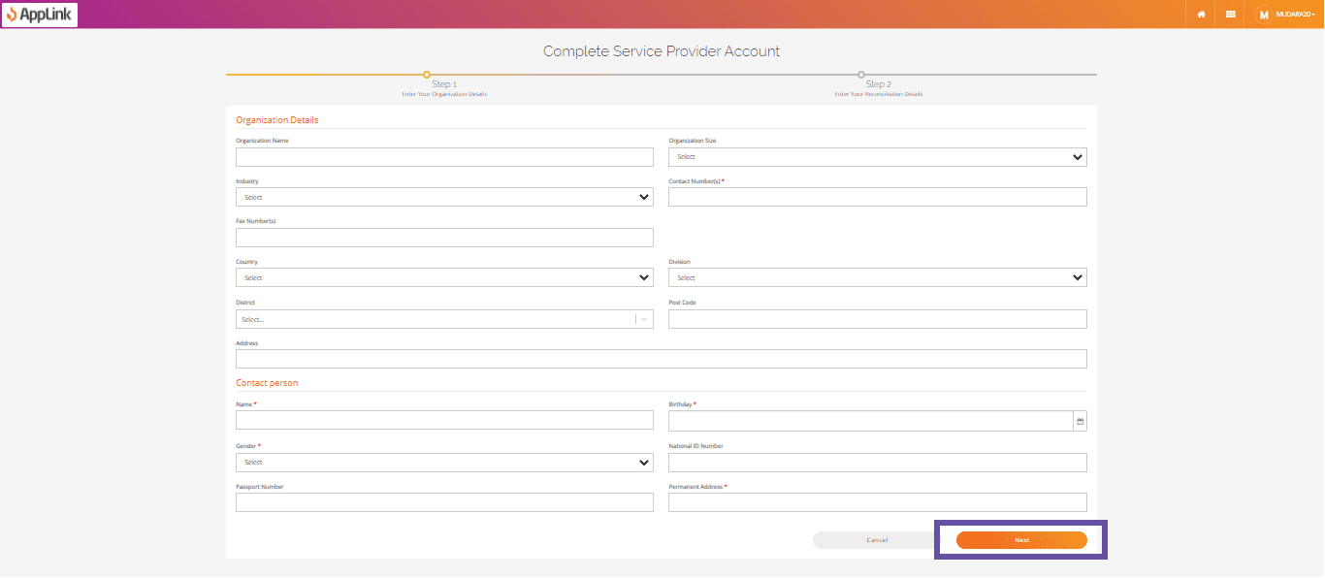Open the apps grid icon
Screen dimensions: 1325x578
[1231, 15]
